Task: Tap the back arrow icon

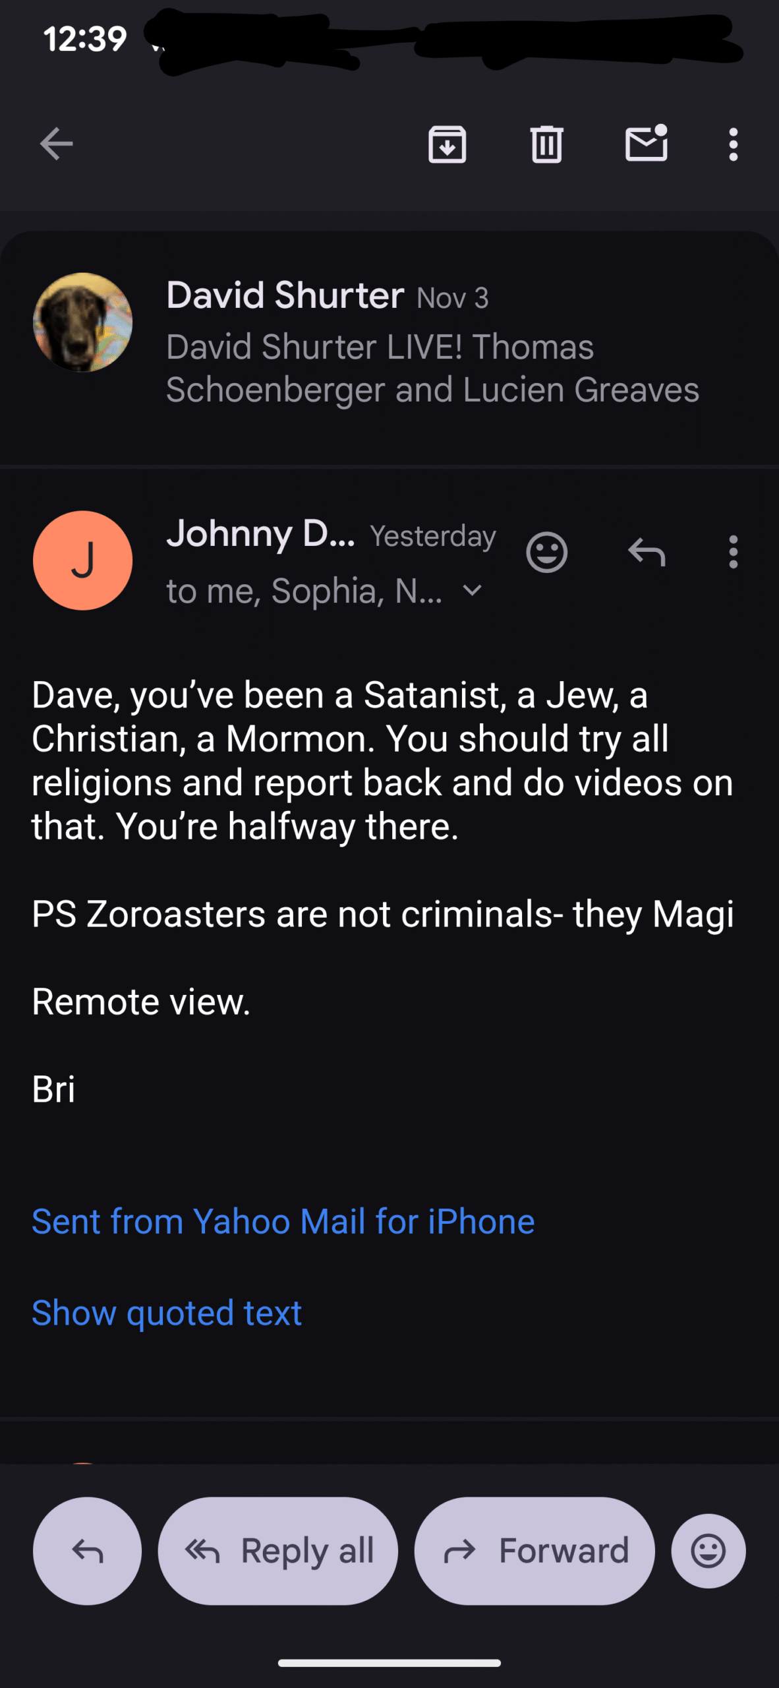Action: pyautogui.click(x=56, y=144)
